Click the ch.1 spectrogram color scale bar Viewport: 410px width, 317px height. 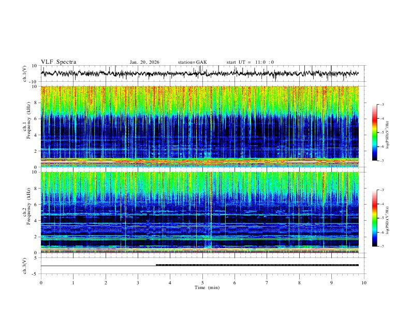tap(374, 133)
